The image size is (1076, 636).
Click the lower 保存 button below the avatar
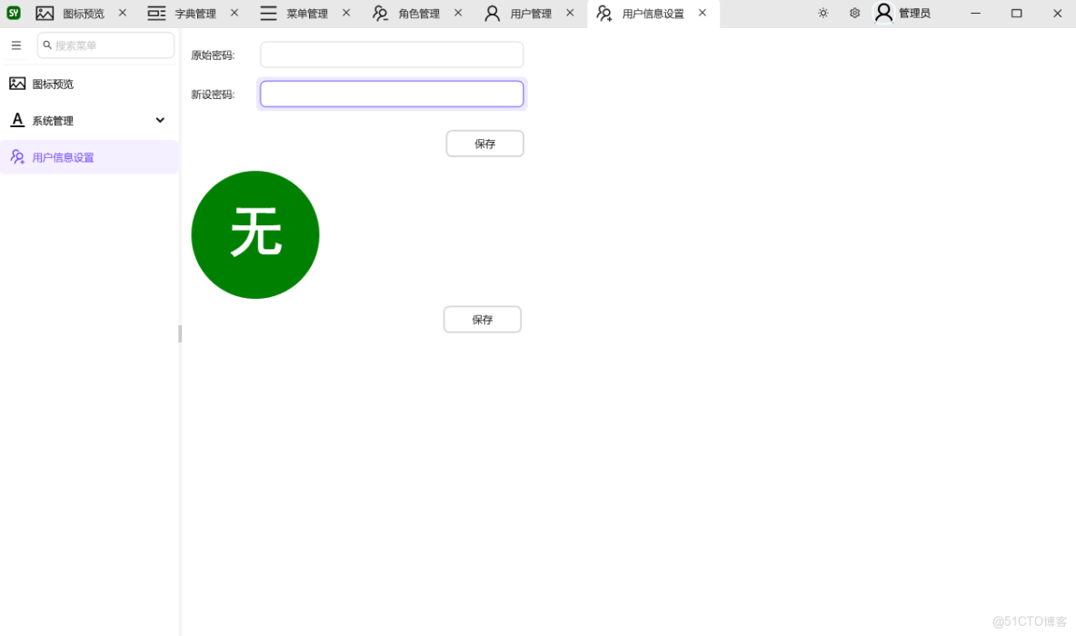[482, 319]
